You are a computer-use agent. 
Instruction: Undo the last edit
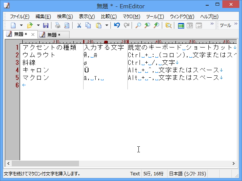117,25
